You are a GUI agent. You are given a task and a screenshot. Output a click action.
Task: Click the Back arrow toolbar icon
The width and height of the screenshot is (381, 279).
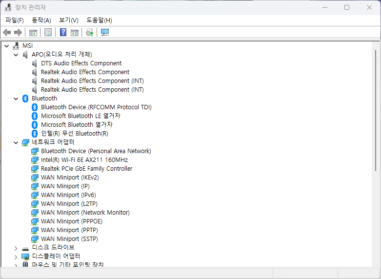coord(7,32)
